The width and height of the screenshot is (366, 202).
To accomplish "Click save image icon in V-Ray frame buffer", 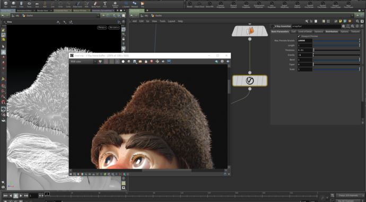I will [134, 62].
